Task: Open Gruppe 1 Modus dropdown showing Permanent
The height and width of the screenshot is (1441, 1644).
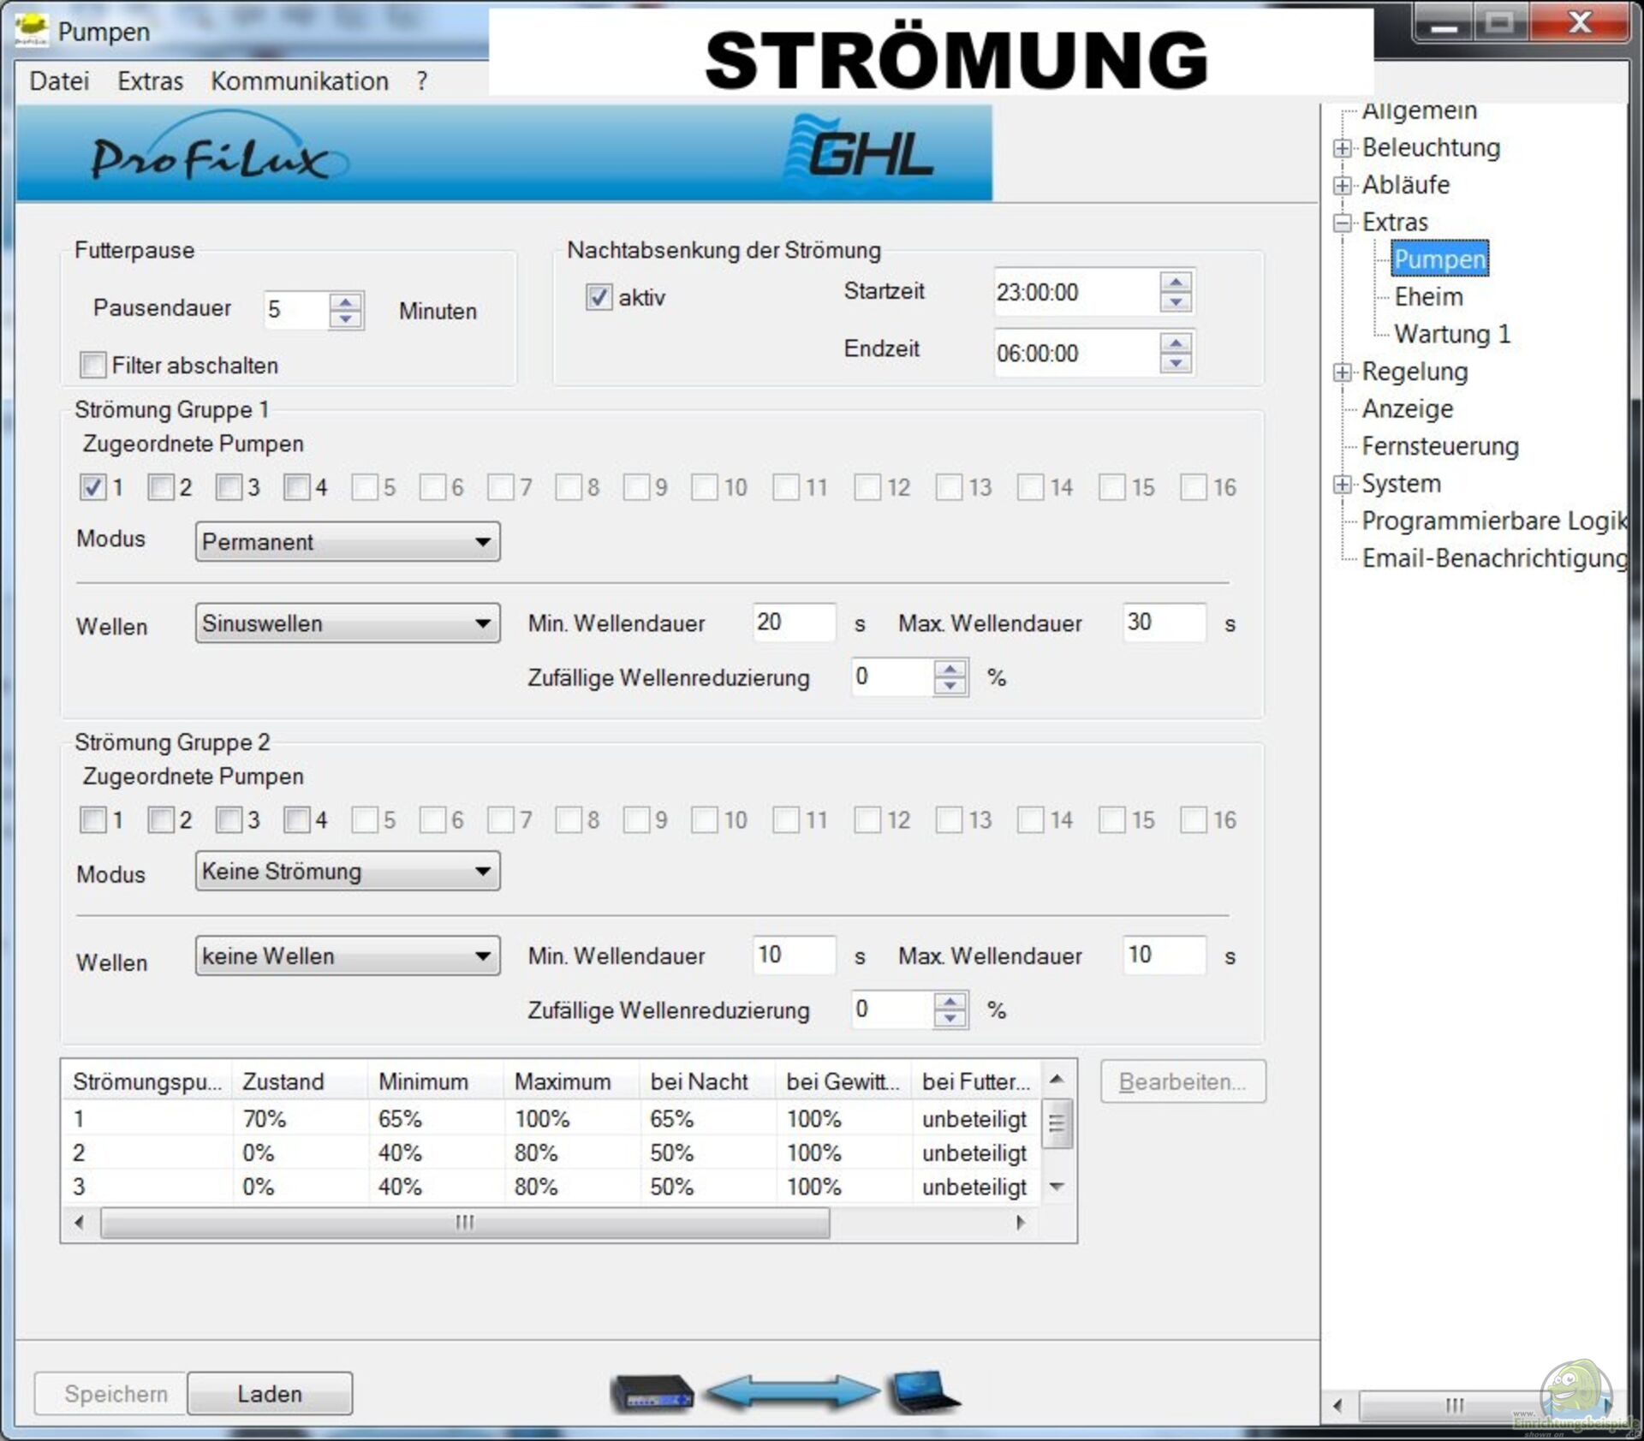Action: click(x=347, y=542)
